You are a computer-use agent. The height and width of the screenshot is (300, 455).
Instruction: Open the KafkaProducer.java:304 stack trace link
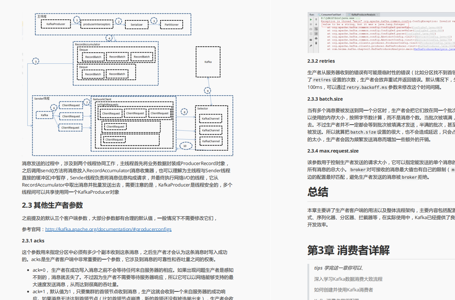point(436,46)
